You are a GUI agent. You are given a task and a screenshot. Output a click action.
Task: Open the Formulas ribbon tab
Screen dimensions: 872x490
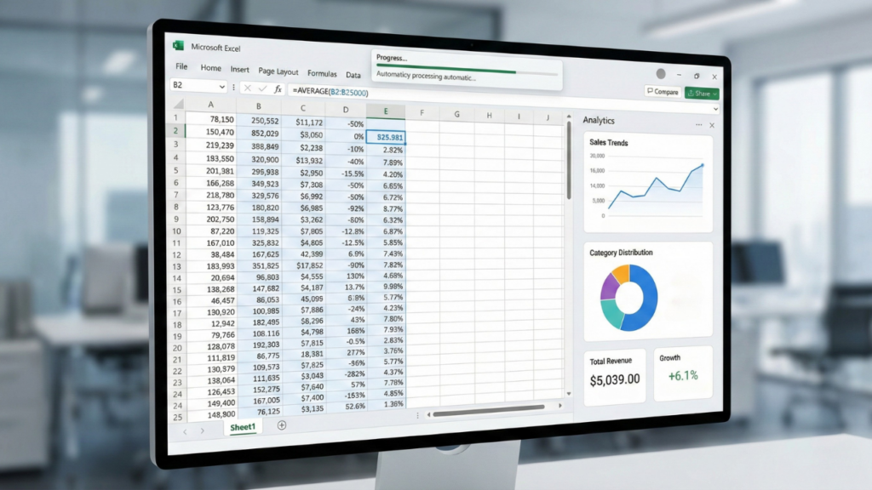pyautogui.click(x=322, y=74)
